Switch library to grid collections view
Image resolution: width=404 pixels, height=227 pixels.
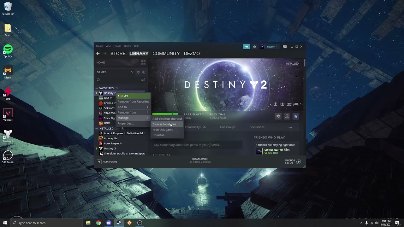click(143, 62)
